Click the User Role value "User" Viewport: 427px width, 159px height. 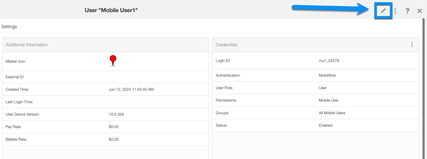tap(322, 88)
